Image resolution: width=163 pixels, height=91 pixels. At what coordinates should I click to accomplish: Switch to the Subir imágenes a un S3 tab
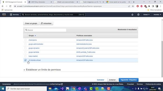click(92, 2)
